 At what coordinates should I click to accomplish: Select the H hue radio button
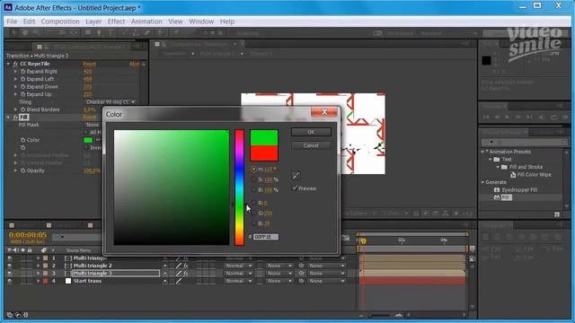pos(253,170)
